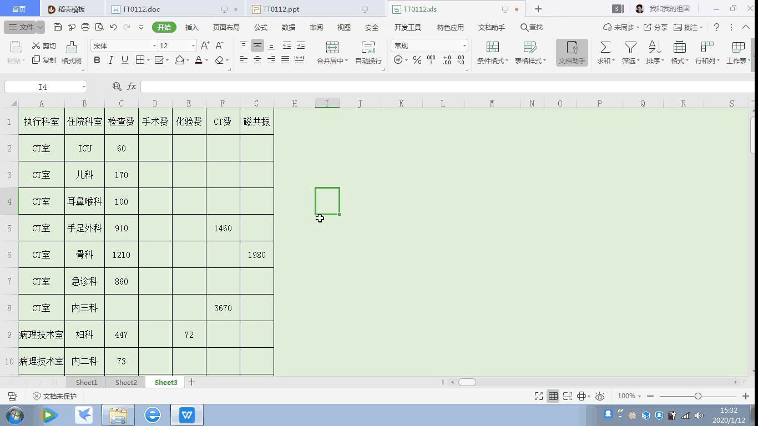Toggle align text left
This screenshot has height=426, width=758.
coord(244,60)
